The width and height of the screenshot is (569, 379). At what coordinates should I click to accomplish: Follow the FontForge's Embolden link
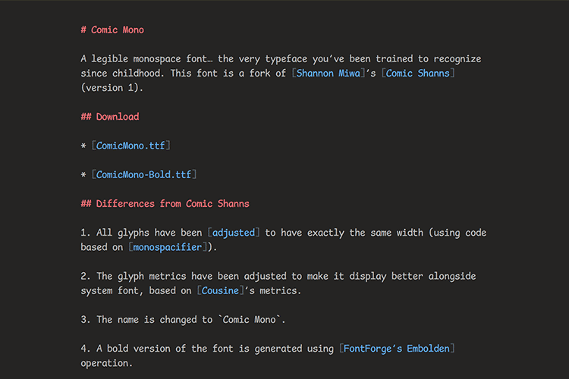point(398,349)
